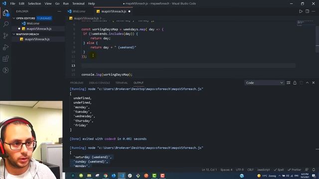Viewport: 319px width, 179px height.
Task: Show hidden system tray icons
Action: pos(280,176)
